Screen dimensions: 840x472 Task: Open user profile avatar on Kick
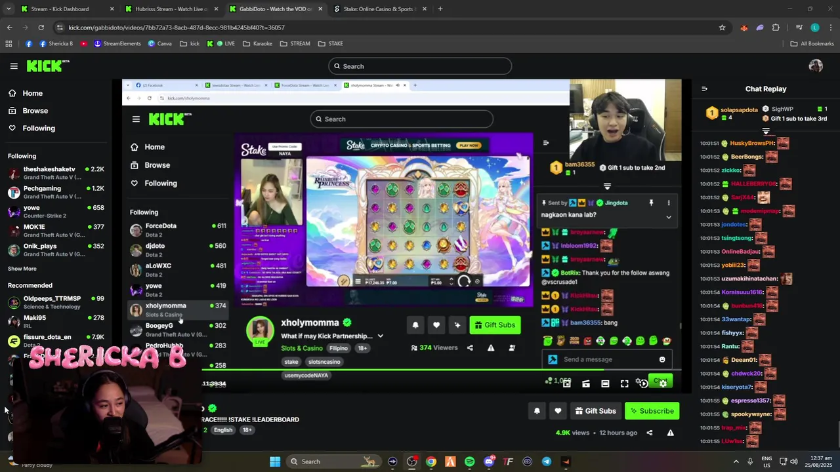click(816, 66)
